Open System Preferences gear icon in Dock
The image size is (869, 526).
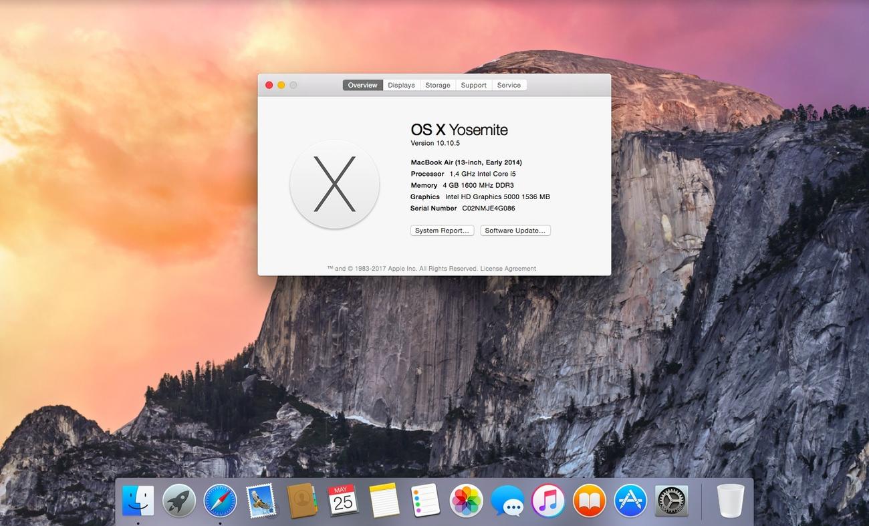(x=671, y=501)
